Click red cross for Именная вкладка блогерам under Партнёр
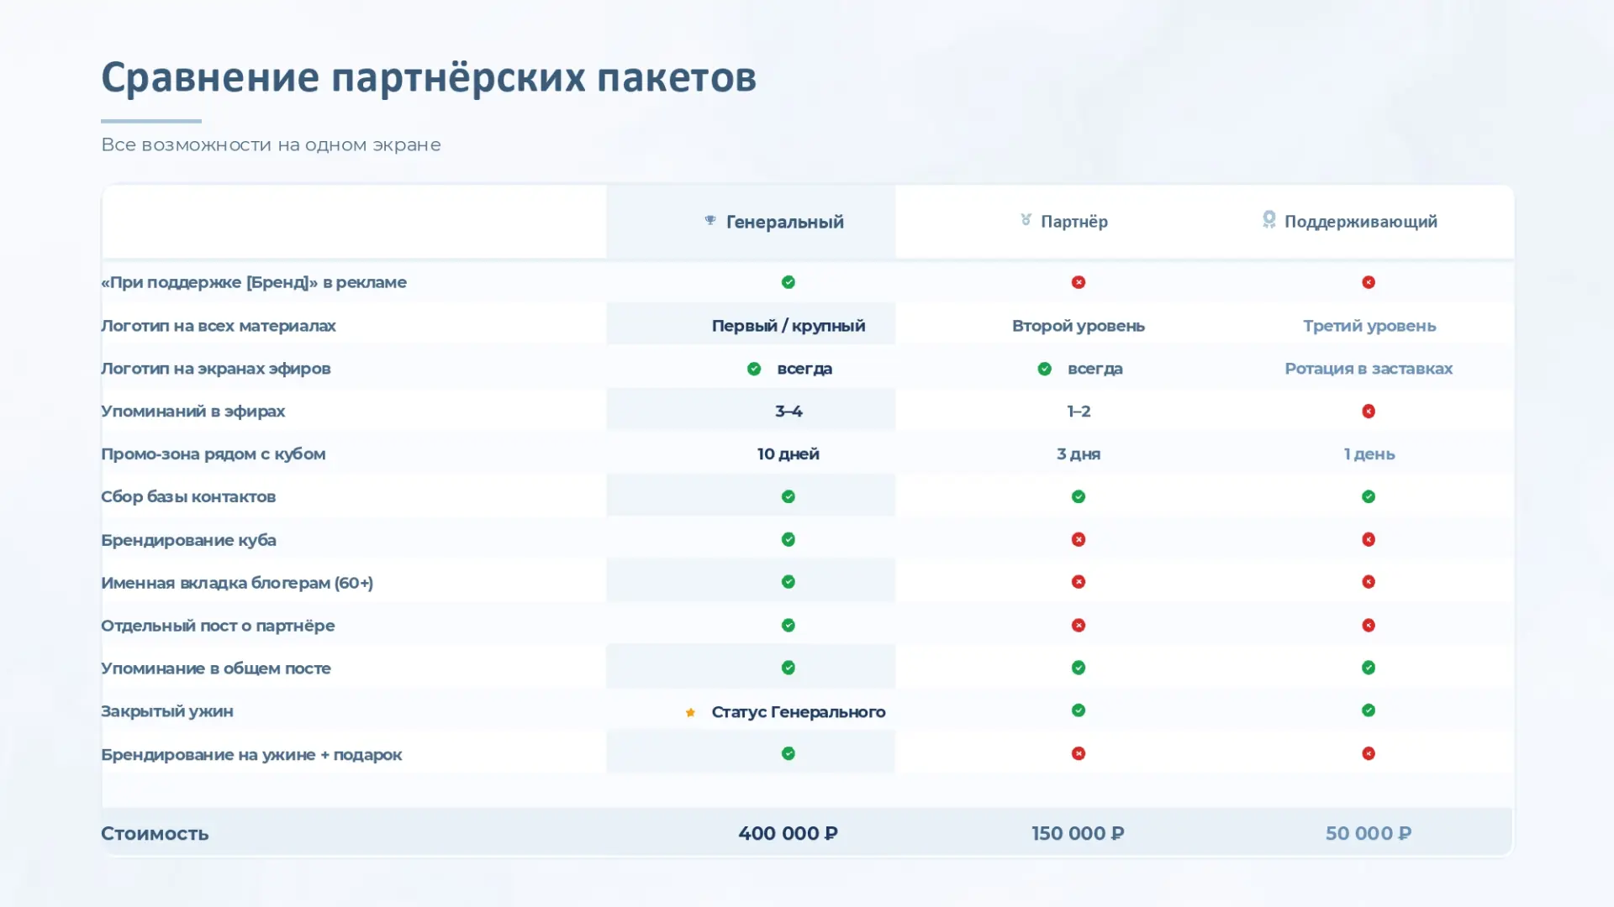1614x907 pixels. pos(1079,582)
